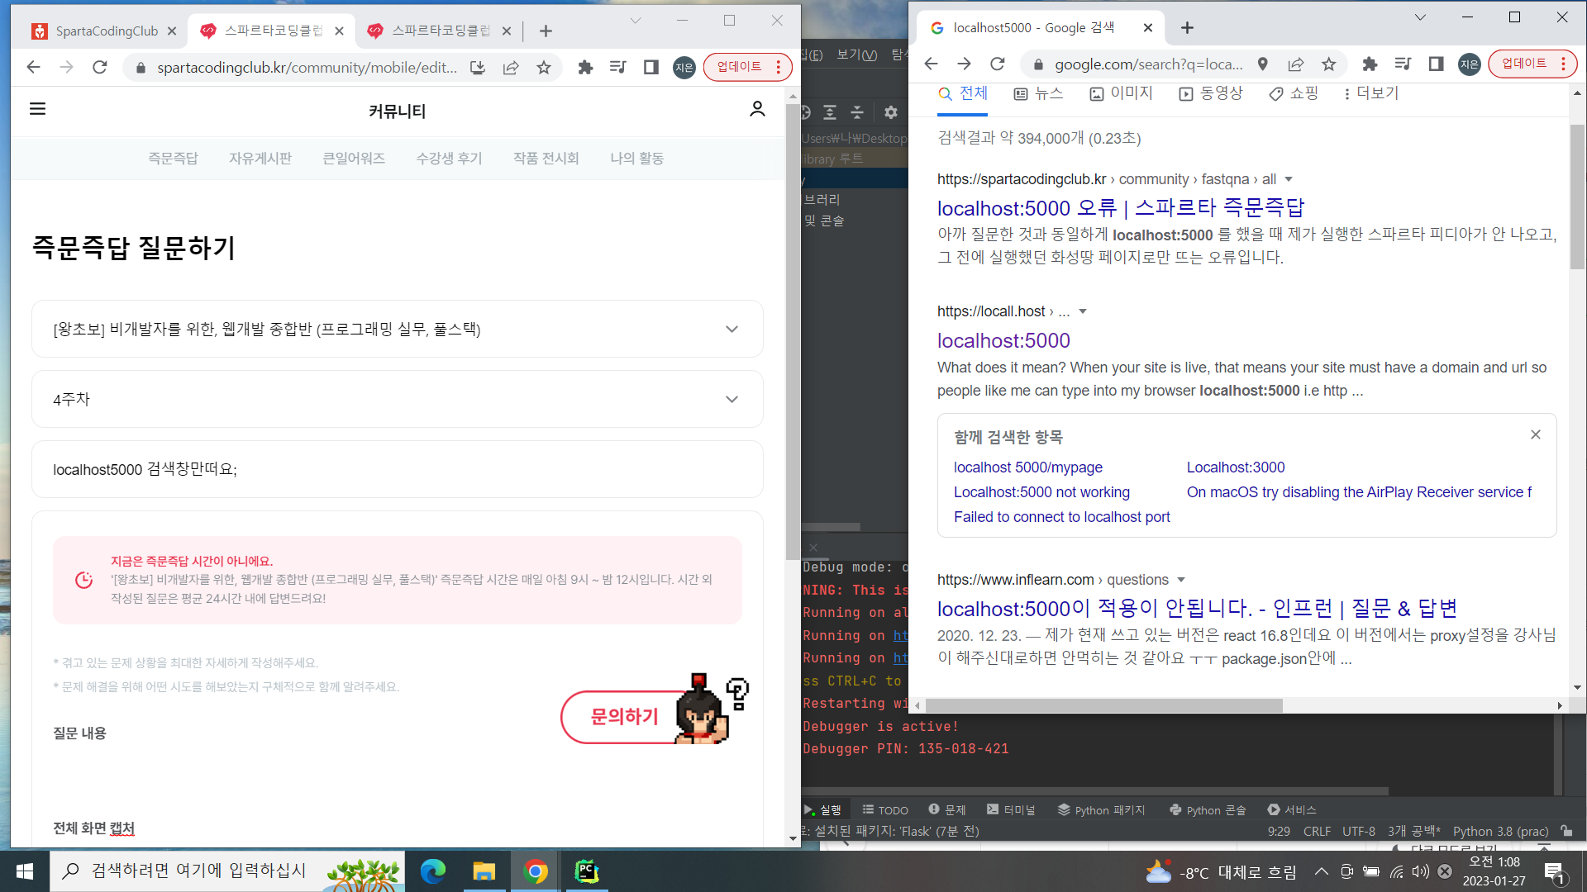Expand inflearn result options arrow
This screenshot has height=892, width=1587.
(x=1181, y=580)
